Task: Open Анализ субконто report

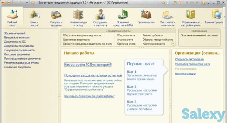Action: click(153, 35)
